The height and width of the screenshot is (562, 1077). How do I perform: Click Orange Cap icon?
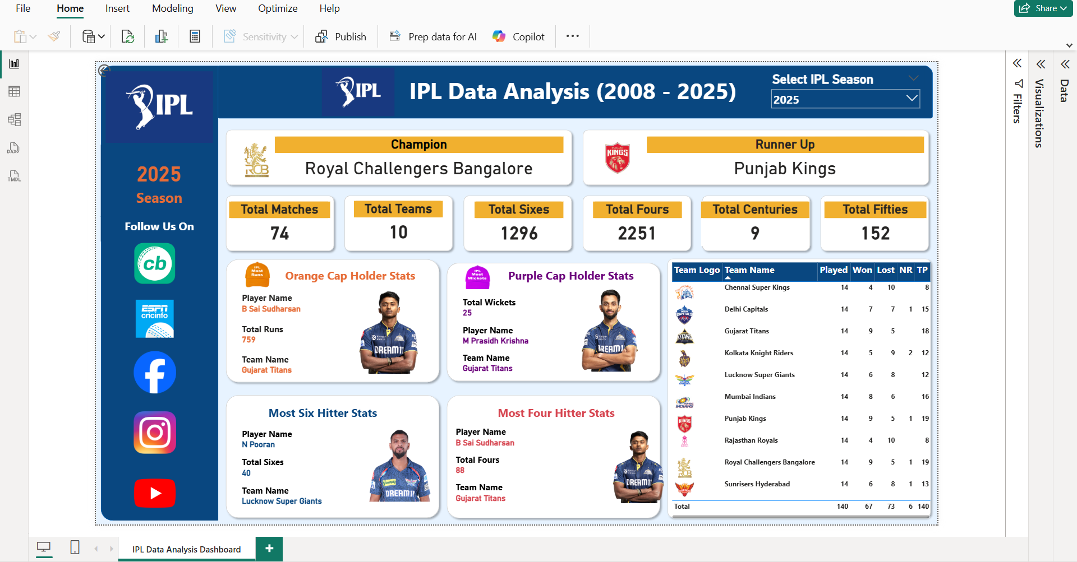tap(257, 275)
